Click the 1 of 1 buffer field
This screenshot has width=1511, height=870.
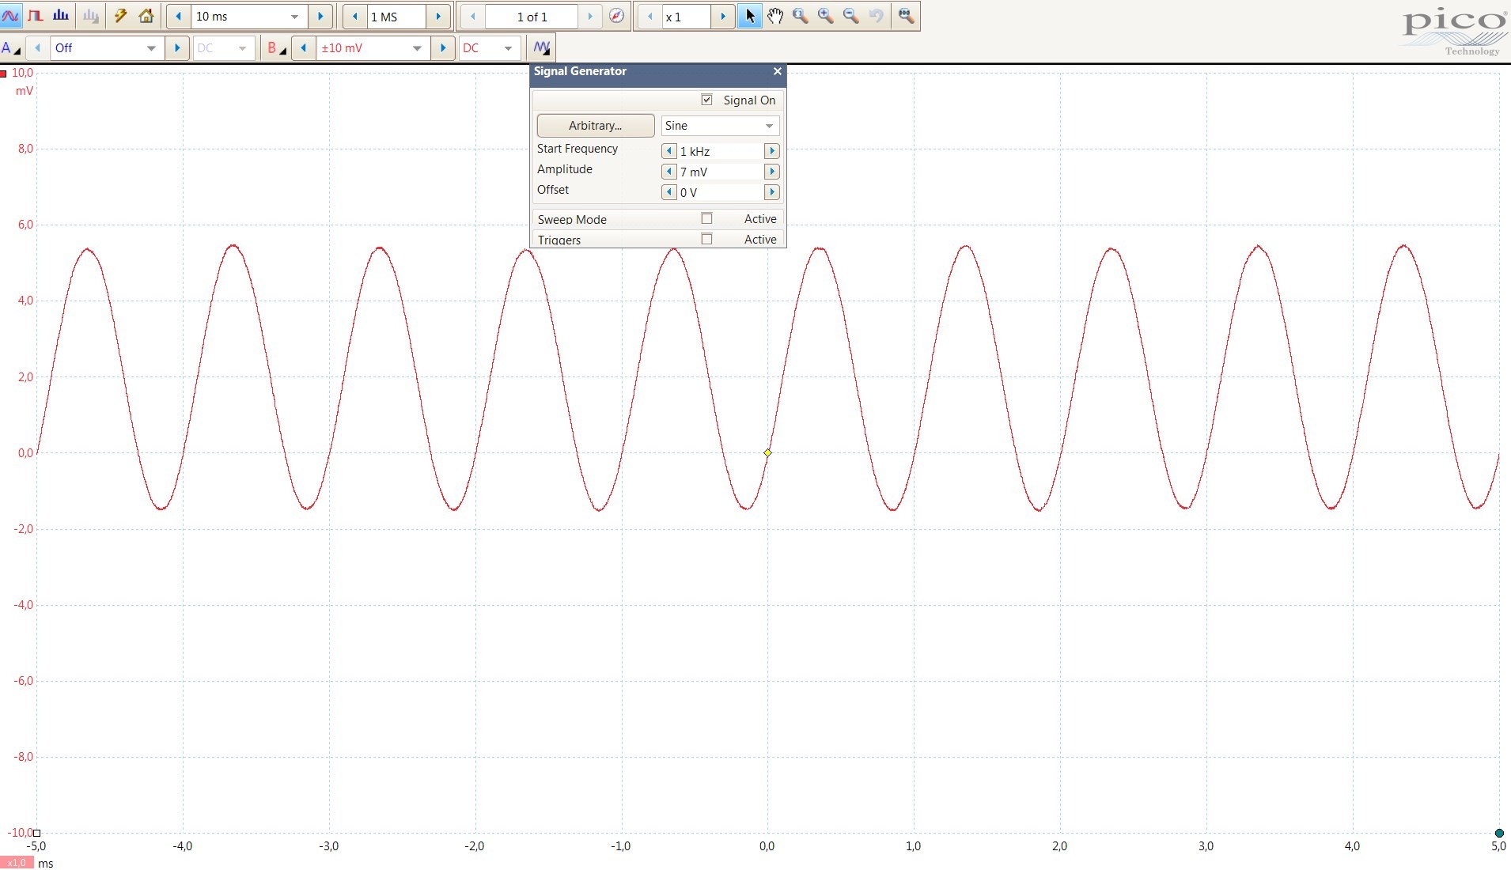pyautogui.click(x=532, y=17)
